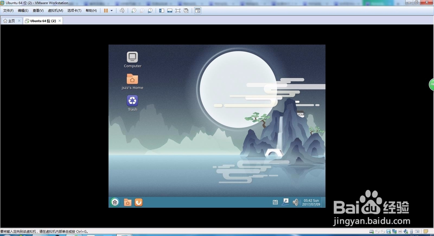
Task: Click the 05:42 Sun clock in the guest panel
Action: pyautogui.click(x=311, y=202)
